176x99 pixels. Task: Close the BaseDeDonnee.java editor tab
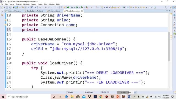click(x=82, y=11)
